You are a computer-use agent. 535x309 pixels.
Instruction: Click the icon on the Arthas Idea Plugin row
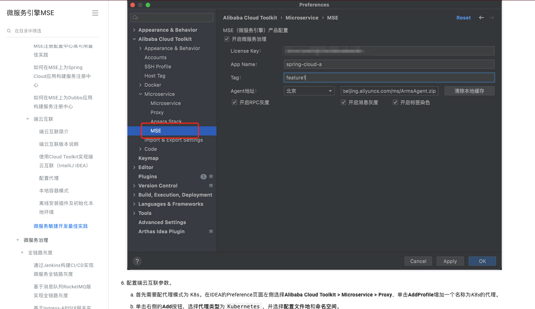211,231
